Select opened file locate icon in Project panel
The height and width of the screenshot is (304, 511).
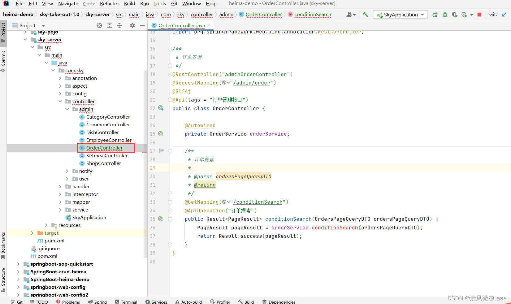click(99, 25)
